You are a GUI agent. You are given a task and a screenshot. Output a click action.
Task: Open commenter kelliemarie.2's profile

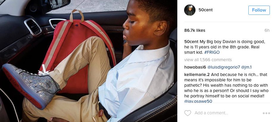point(197,75)
